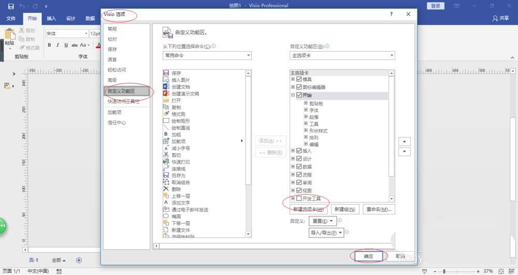Uncheck the 插入 tab checkbox
This screenshot has width=518, height=275.
(x=299, y=151)
